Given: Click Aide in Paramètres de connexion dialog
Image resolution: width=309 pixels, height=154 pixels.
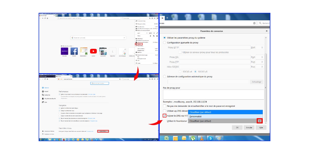Looking at the screenshot, I should click(x=261, y=127).
